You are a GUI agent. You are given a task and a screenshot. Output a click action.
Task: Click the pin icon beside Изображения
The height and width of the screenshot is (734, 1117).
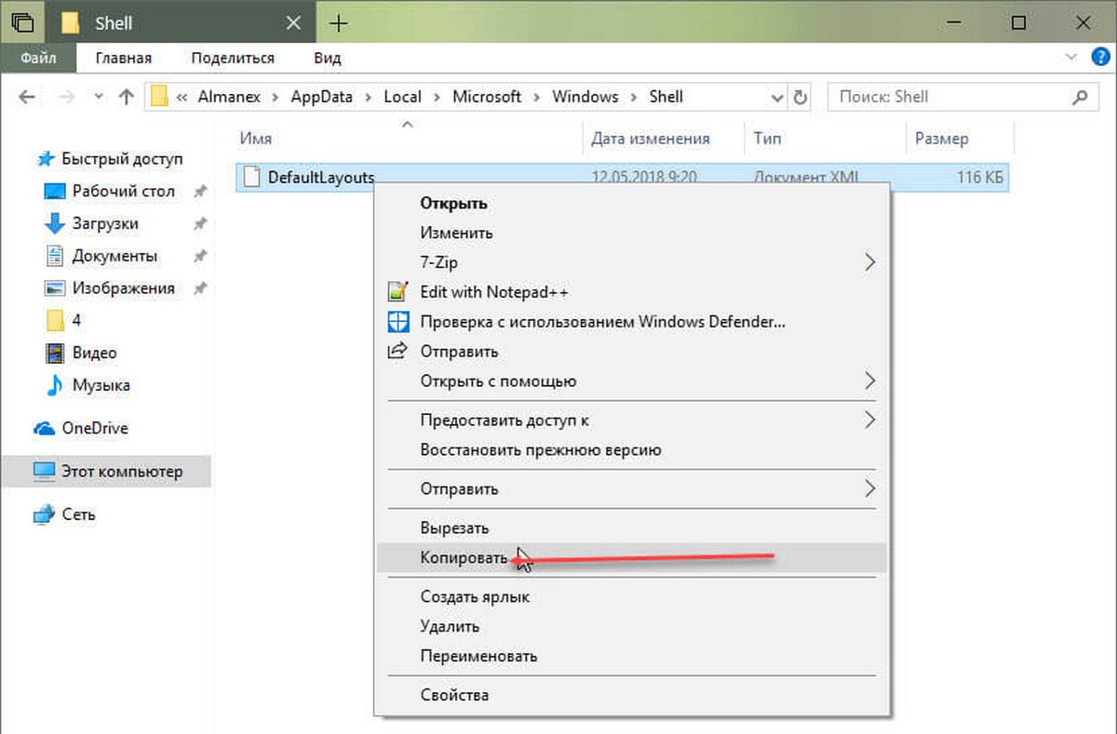point(199,288)
